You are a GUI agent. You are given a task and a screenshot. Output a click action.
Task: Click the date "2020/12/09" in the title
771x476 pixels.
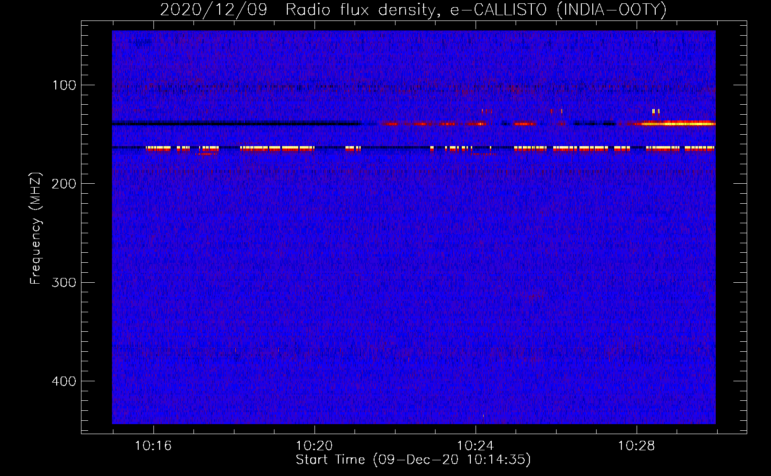click(x=214, y=10)
